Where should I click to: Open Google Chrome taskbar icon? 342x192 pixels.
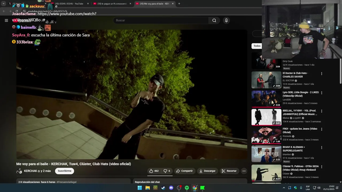point(195,188)
